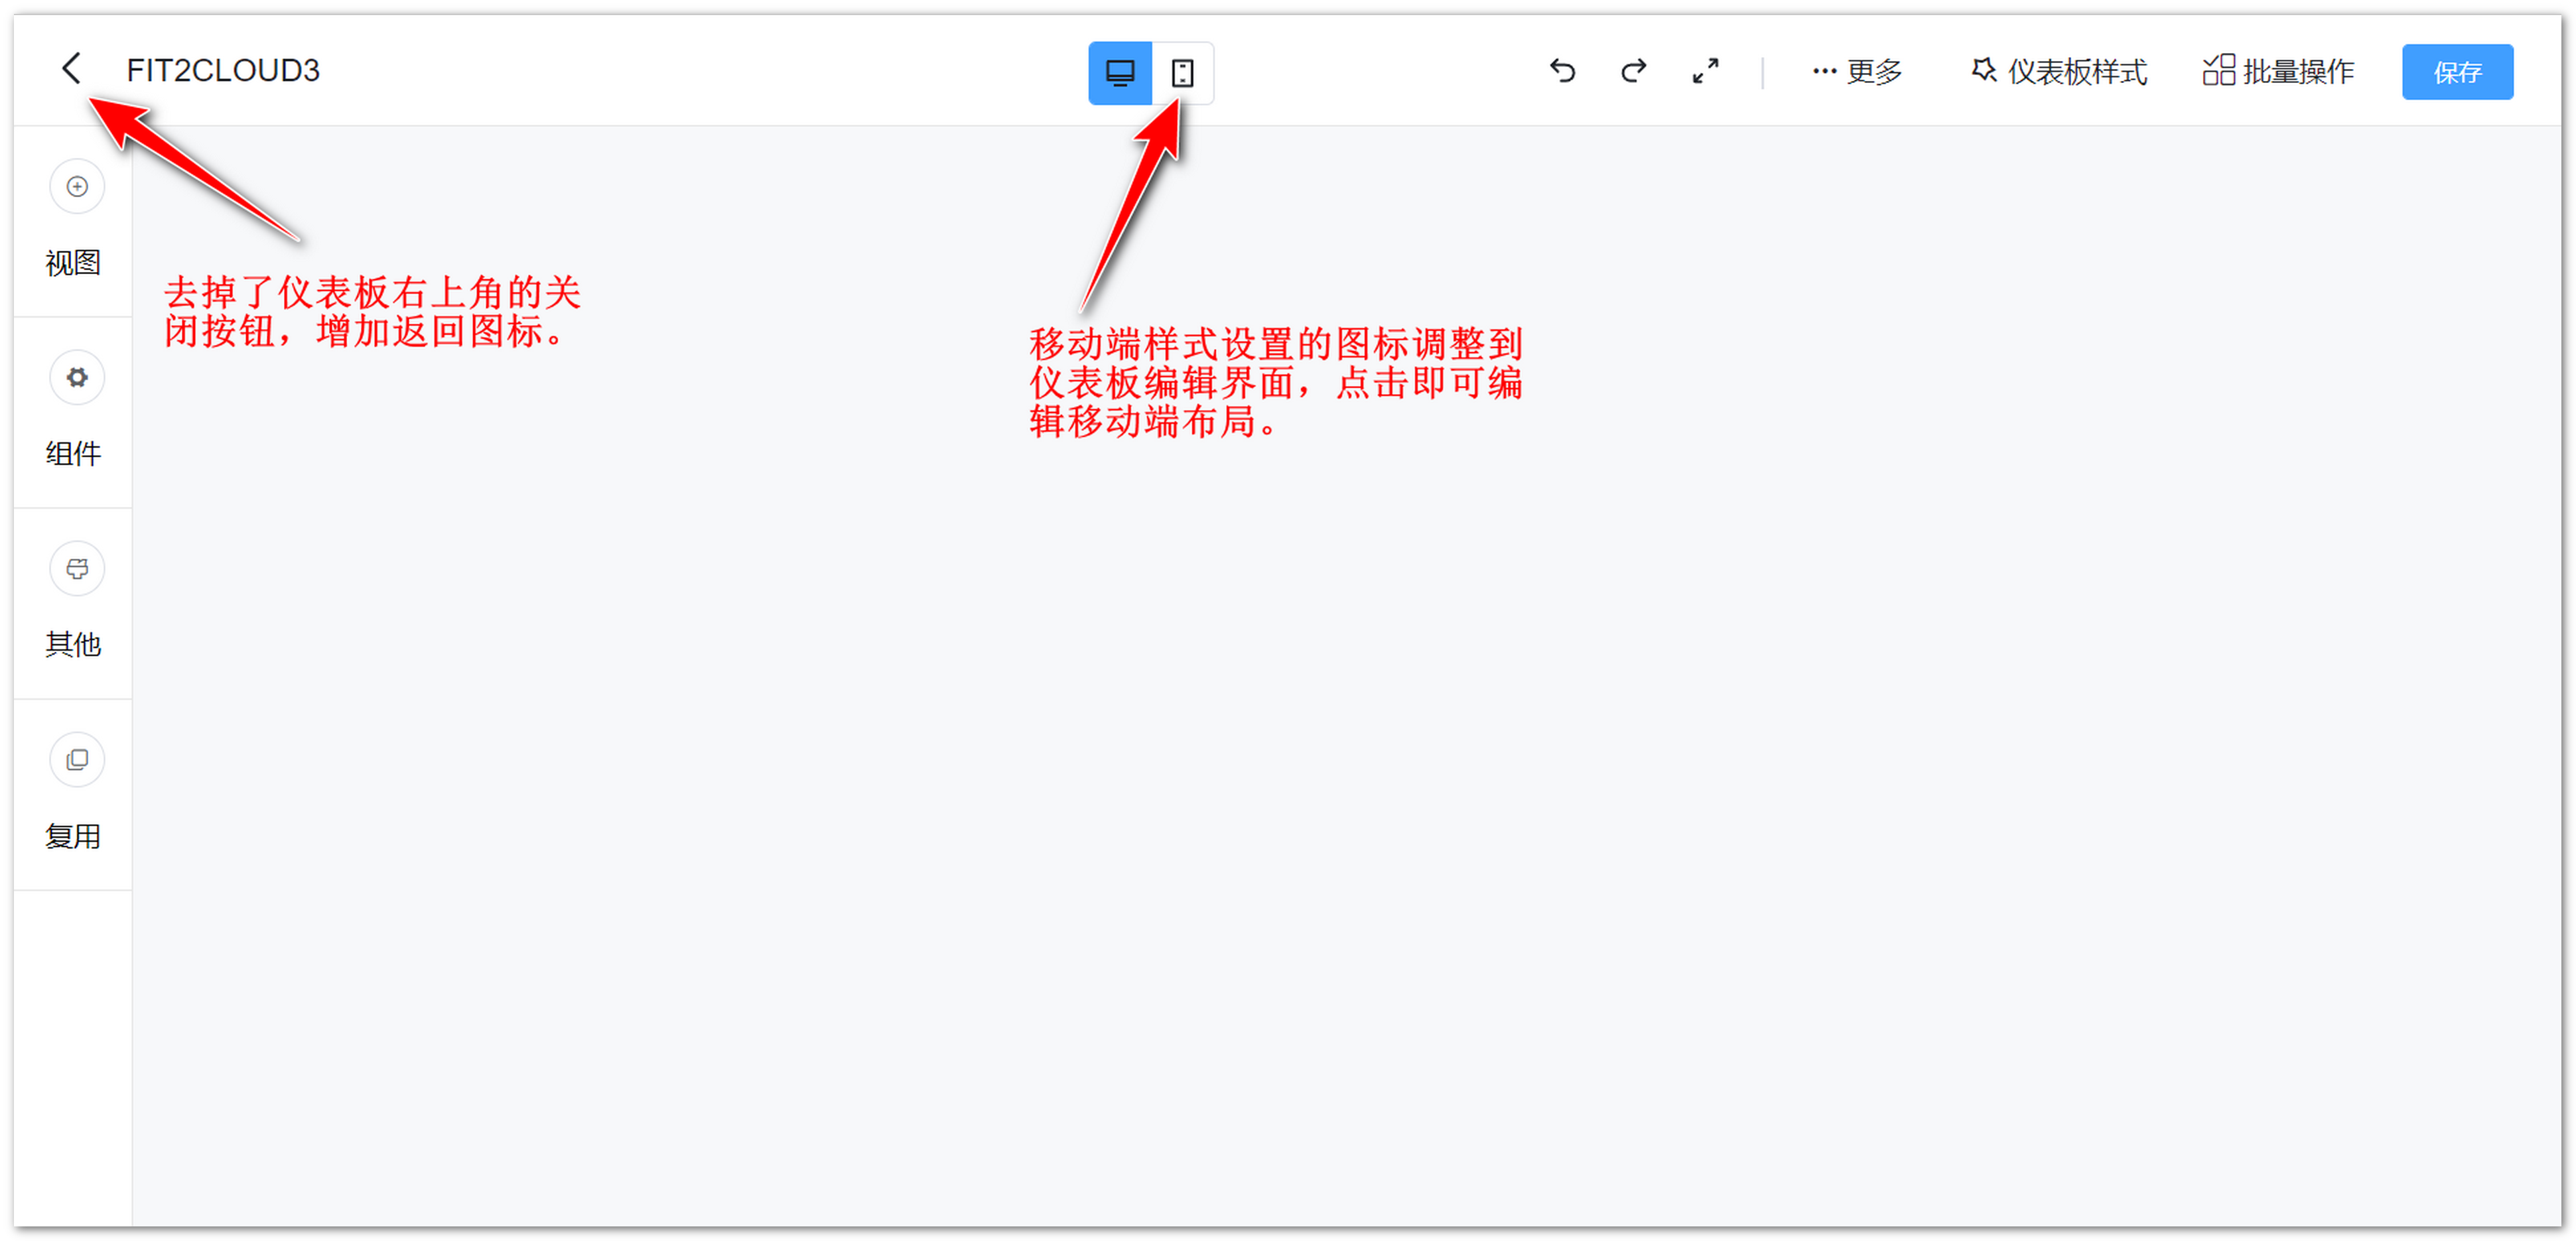Click the three-dots icon before 更多
This screenshot has width=2576, height=1241.
pyautogui.click(x=1824, y=72)
